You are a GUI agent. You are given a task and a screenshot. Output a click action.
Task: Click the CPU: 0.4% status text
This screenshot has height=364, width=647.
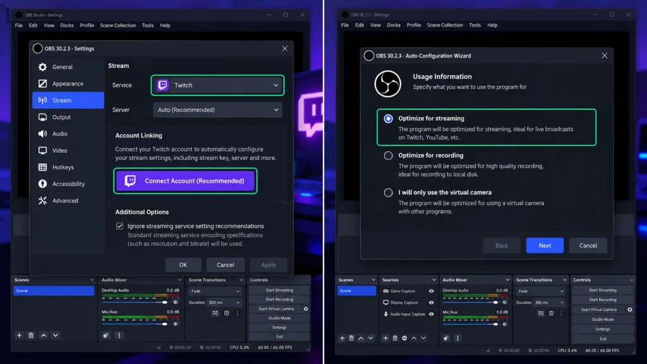567,350
